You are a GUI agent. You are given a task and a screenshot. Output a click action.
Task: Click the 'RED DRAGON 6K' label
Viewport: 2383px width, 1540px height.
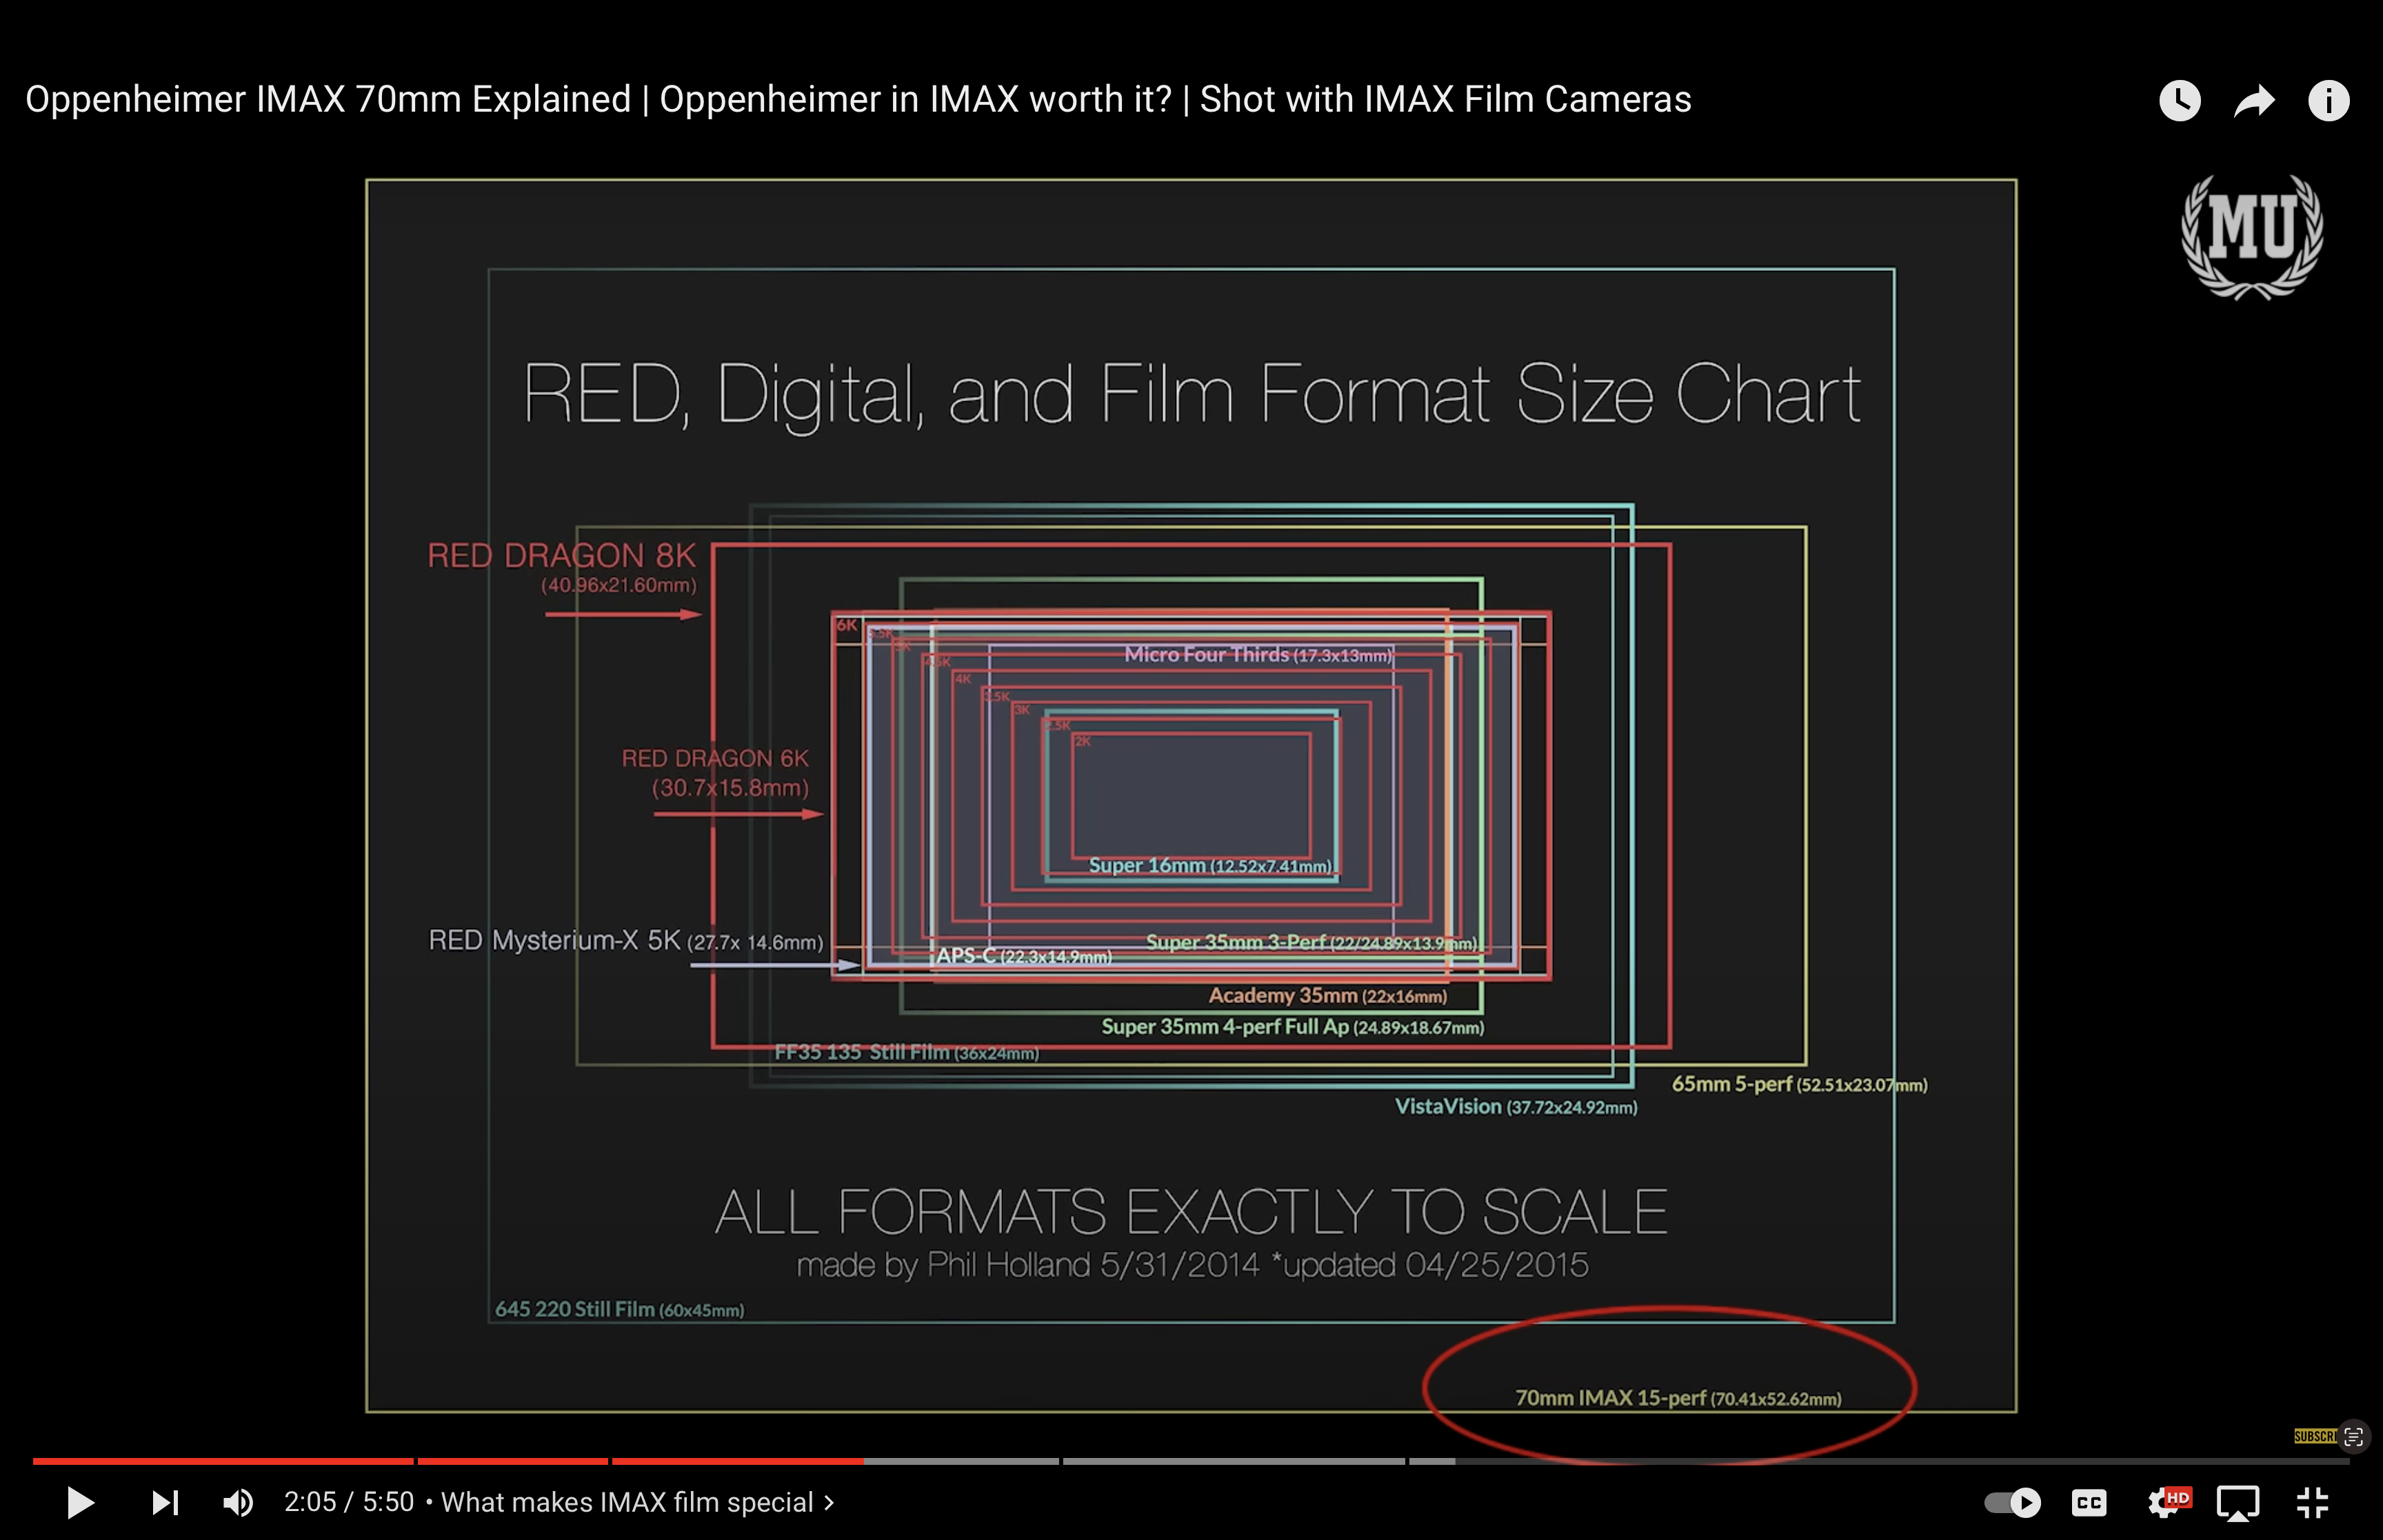(715, 759)
